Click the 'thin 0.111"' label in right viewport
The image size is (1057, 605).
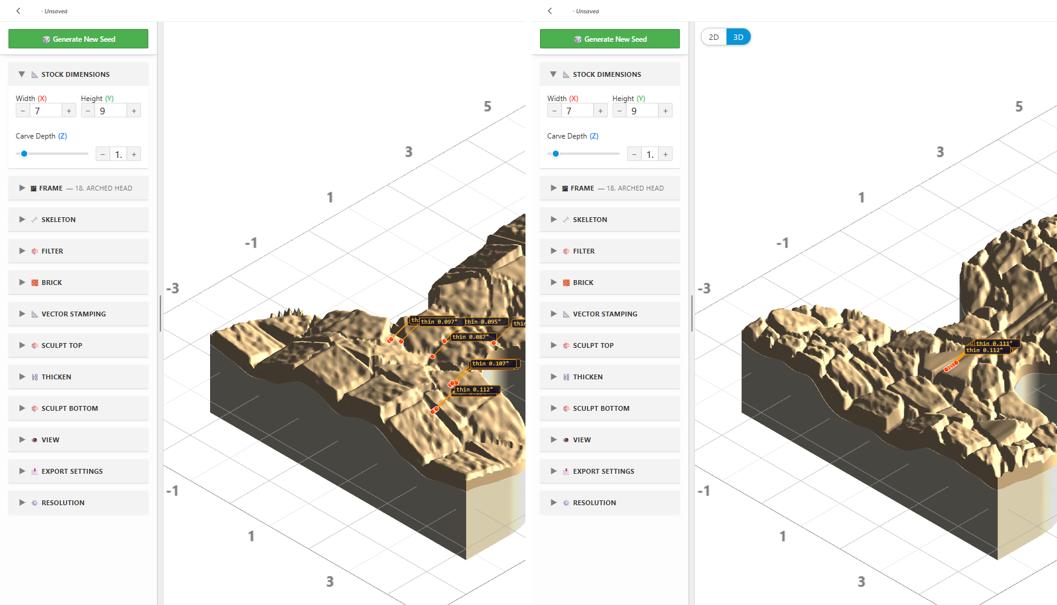coord(996,343)
